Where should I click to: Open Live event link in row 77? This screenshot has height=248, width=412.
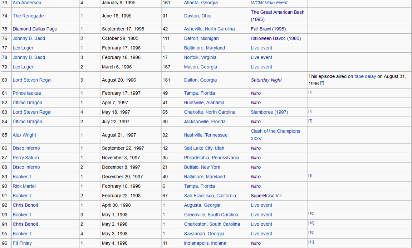point(261,48)
